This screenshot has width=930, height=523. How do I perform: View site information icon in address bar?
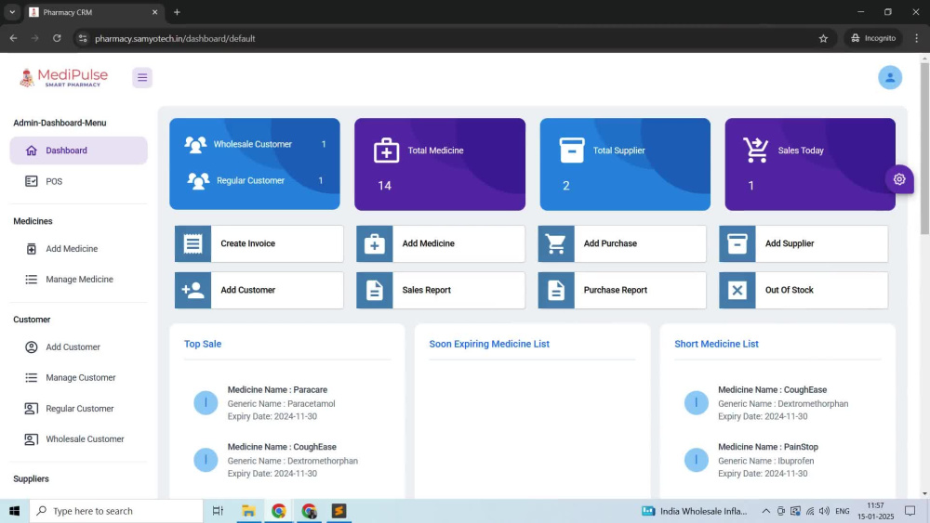pos(83,38)
